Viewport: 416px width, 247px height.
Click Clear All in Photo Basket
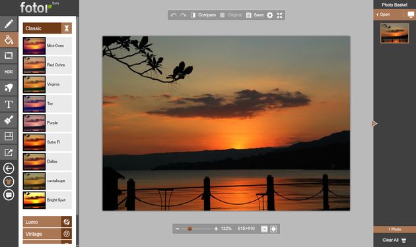(390, 240)
